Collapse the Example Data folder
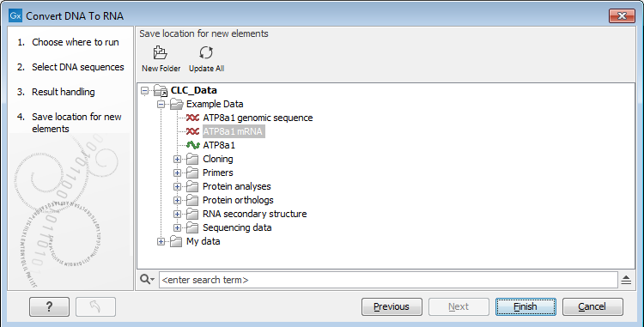Viewport: 644px width, 327px height. click(161, 104)
